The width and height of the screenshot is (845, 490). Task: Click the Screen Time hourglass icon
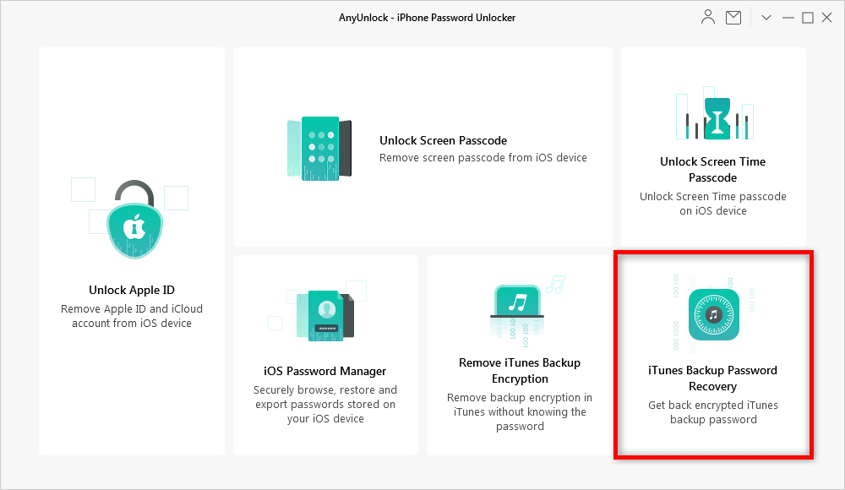click(717, 117)
